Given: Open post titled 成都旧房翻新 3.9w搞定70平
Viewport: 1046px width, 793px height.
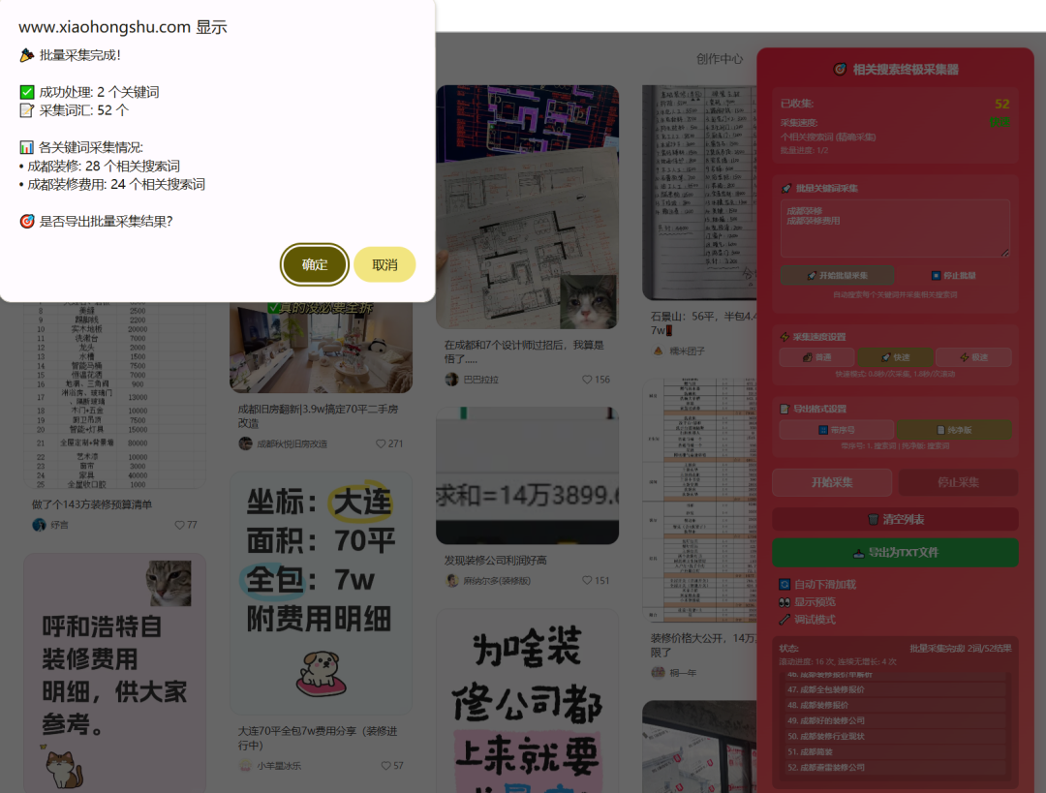Looking at the screenshot, I should (319, 415).
